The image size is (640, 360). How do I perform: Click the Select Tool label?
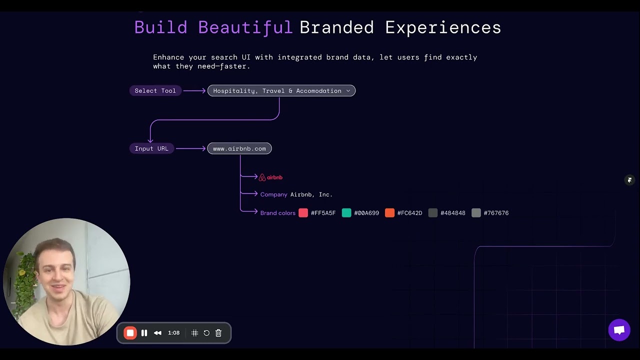[155, 90]
